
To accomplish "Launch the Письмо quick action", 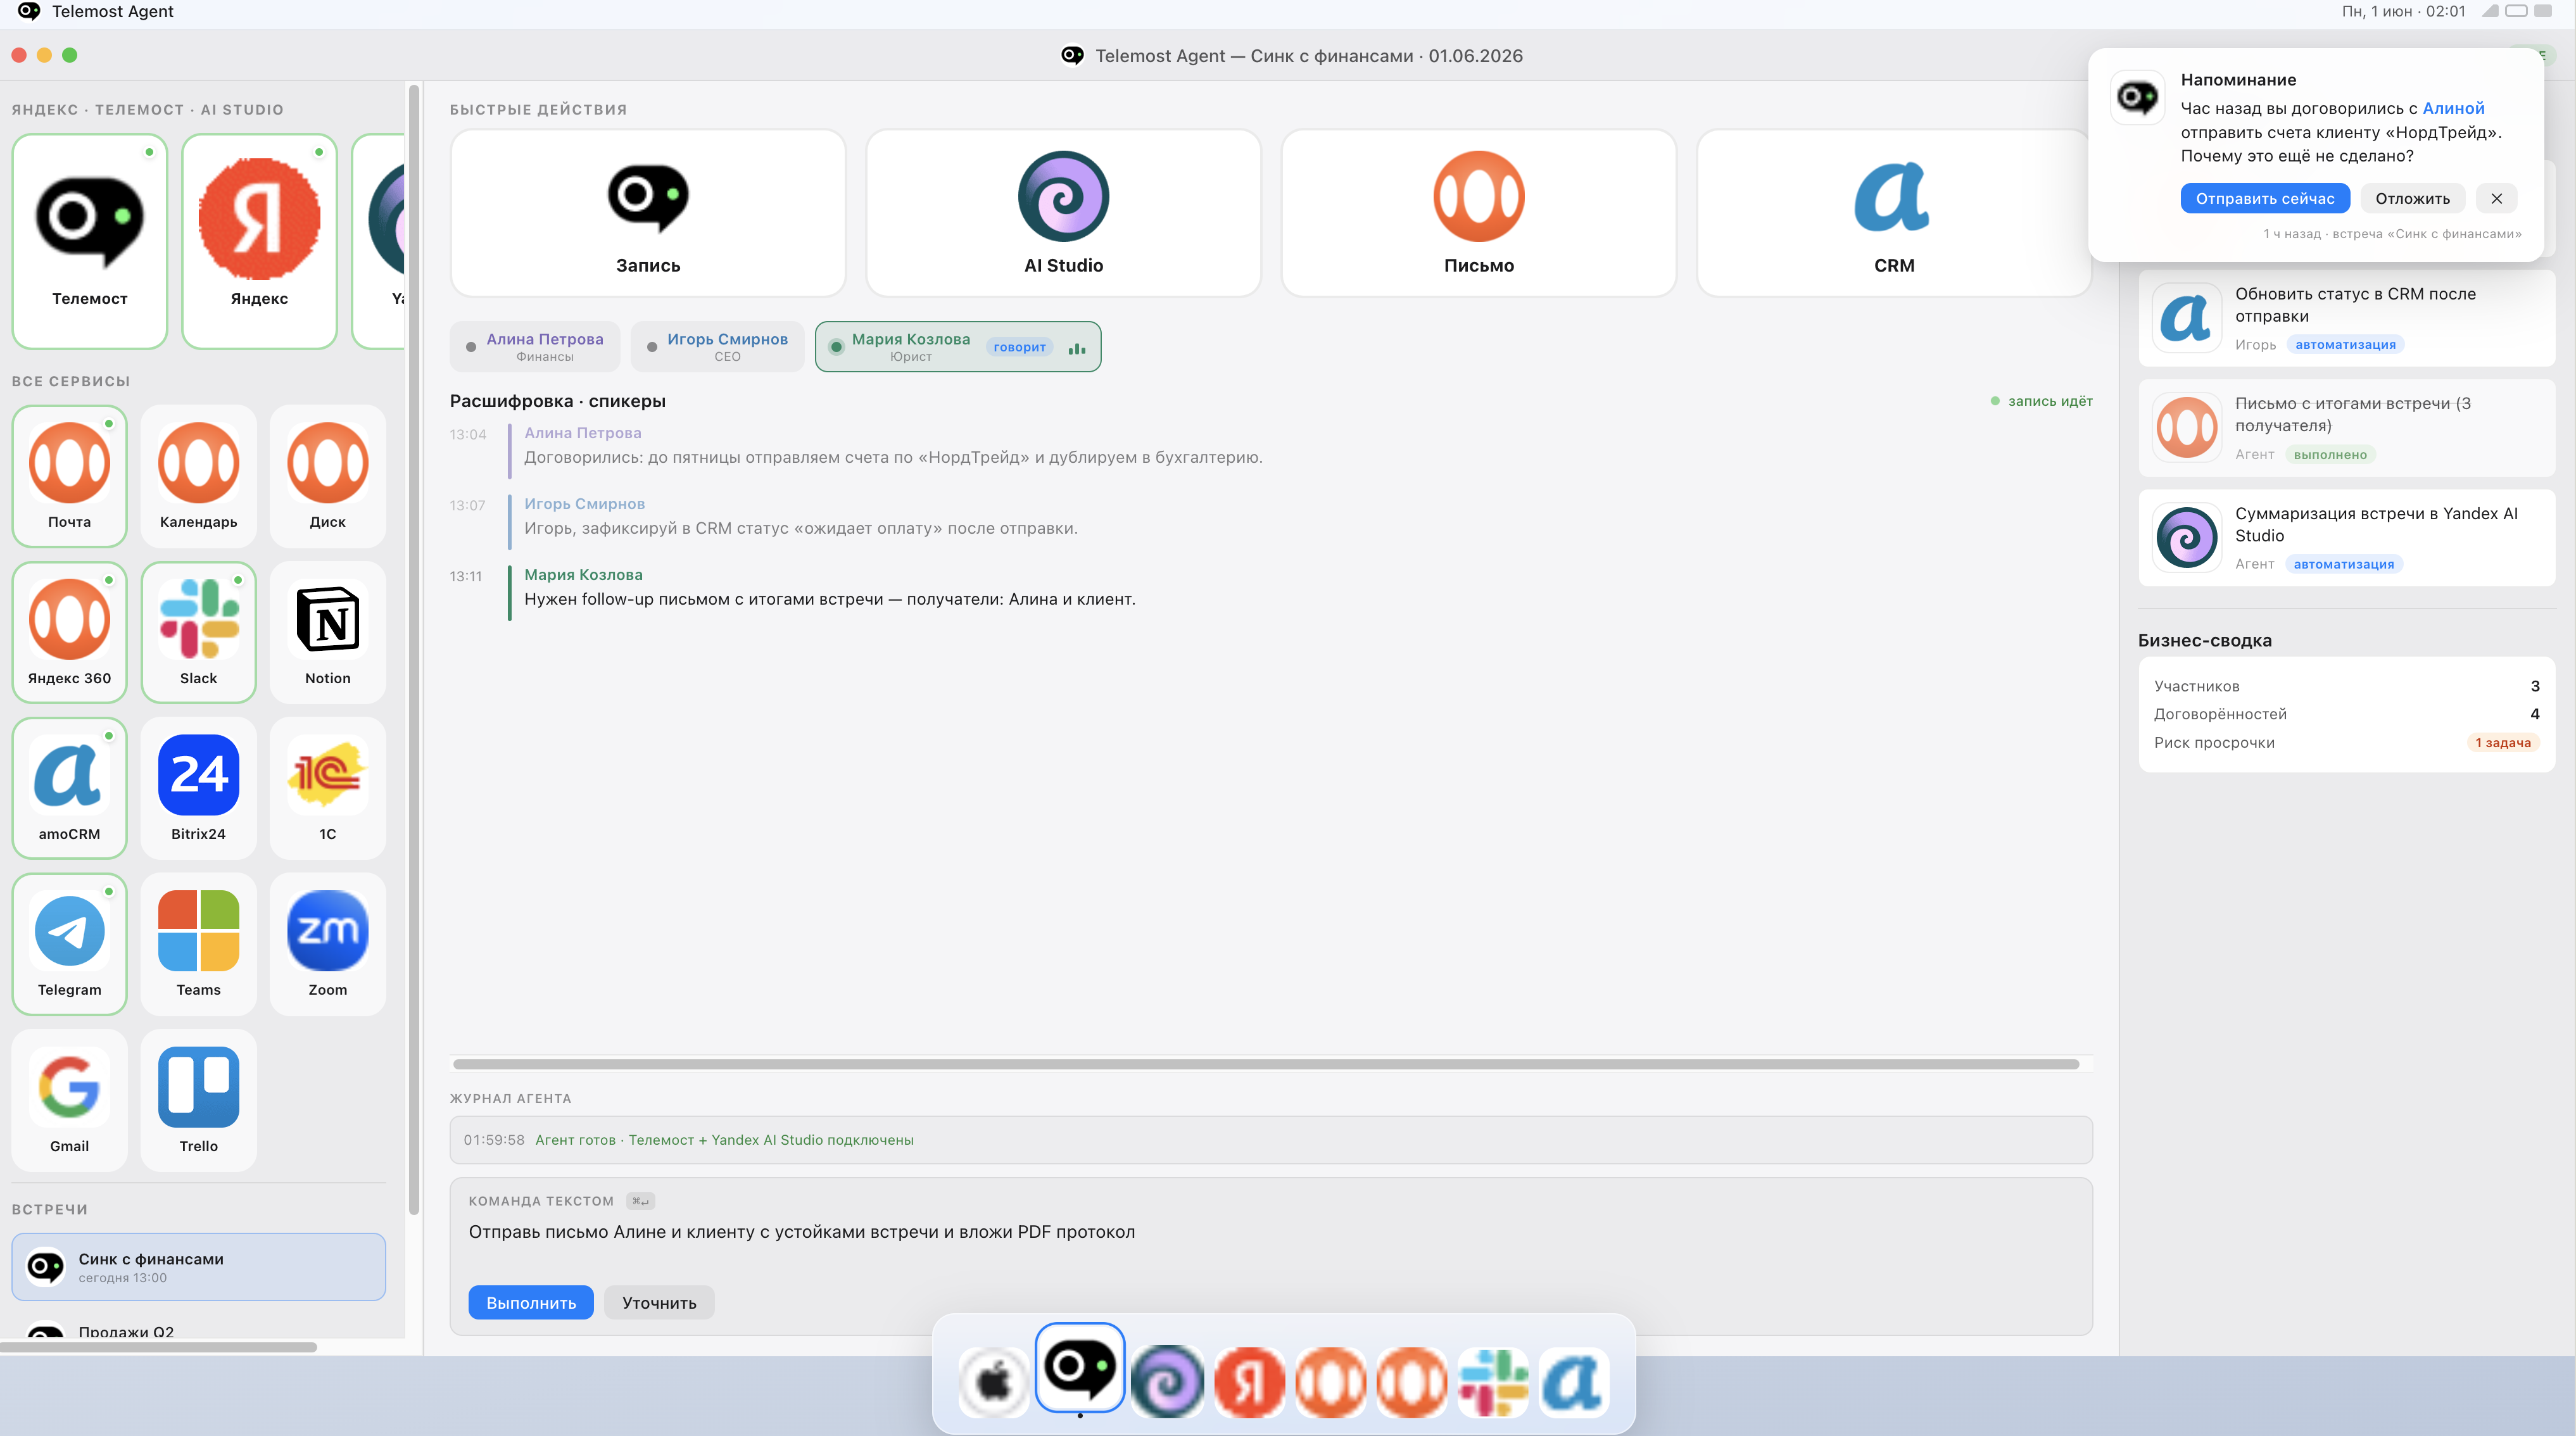I will 1478,213.
